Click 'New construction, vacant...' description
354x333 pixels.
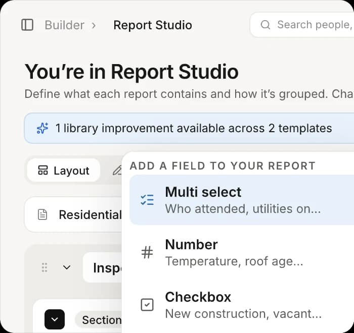(x=243, y=314)
